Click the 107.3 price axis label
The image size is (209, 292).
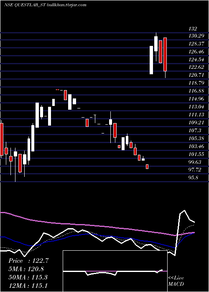195,131
